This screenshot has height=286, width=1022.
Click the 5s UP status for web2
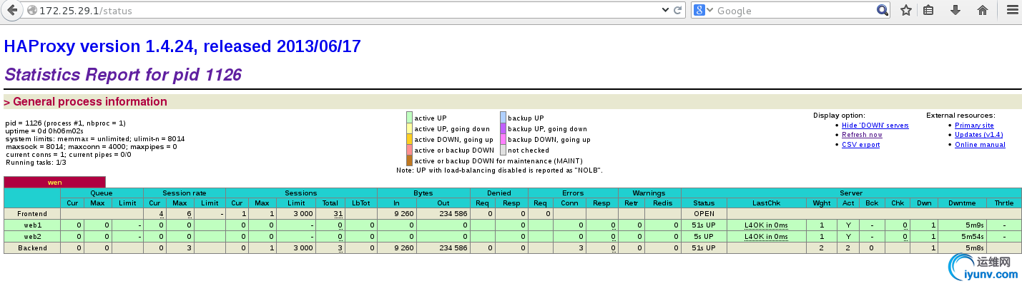(704, 236)
